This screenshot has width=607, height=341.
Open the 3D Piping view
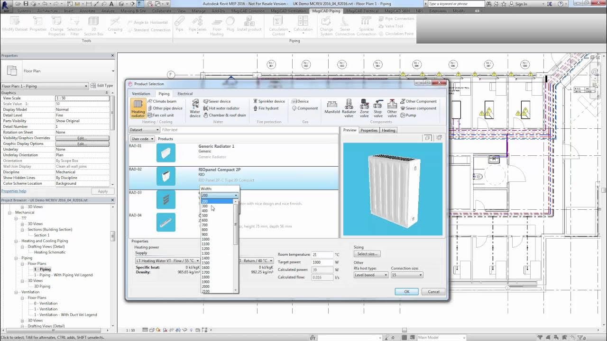point(42,286)
